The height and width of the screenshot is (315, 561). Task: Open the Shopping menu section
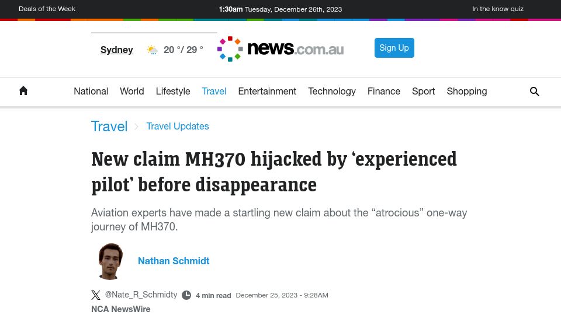tap(467, 92)
